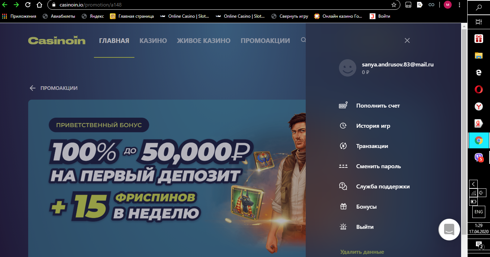The height and width of the screenshot is (257, 490).
Task: Select Пополнить счет in account menu
Action: pyautogui.click(x=378, y=106)
